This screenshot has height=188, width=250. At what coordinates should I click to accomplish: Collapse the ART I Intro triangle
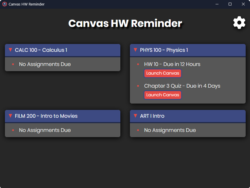coord(135,116)
